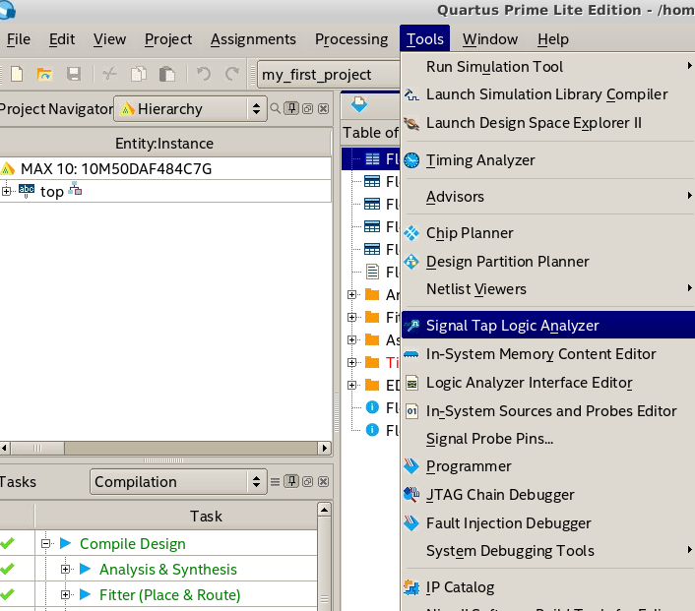Run Analysis & Synthesis via play arrow
695x611 pixels.
pos(85,569)
